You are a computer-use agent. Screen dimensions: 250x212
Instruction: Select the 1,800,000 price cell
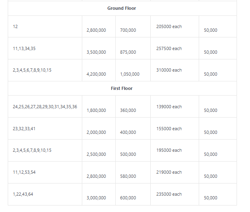96,110
